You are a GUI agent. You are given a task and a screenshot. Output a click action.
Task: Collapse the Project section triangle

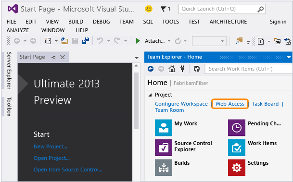point(150,95)
